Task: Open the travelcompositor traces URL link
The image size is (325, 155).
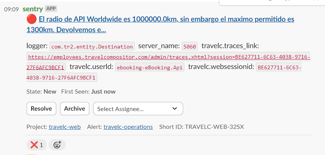Action: [x=169, y=57]
